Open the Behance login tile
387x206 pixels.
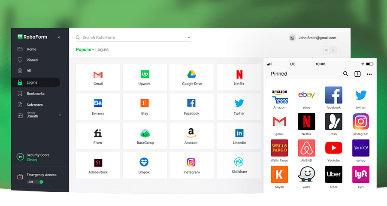(98, 106)
